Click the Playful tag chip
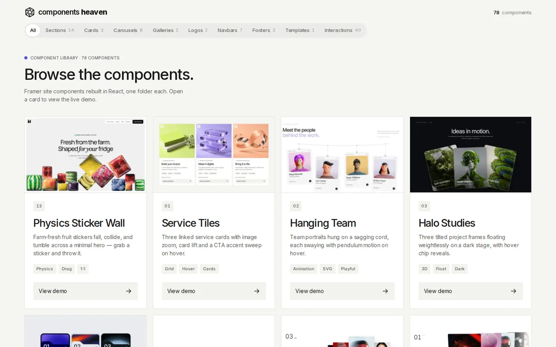The height and width of the screenshot is (347, 556). (348, 269)
